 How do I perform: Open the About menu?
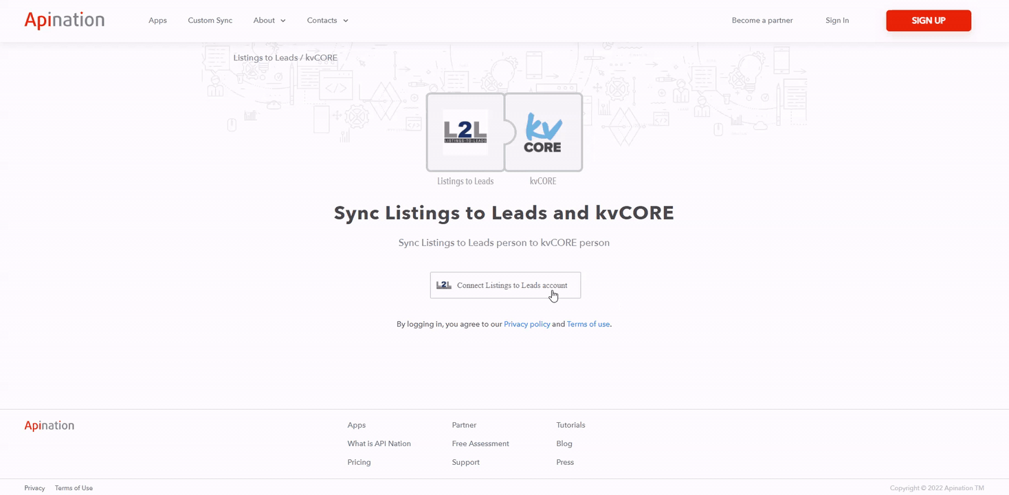[x=264, y=21]
